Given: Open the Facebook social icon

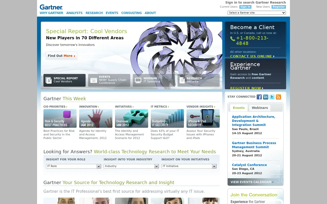Looking at the screenshot, I should [259, 97].
